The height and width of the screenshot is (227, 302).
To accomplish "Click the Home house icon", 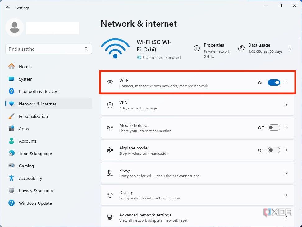I will click(x=11, y=66).
